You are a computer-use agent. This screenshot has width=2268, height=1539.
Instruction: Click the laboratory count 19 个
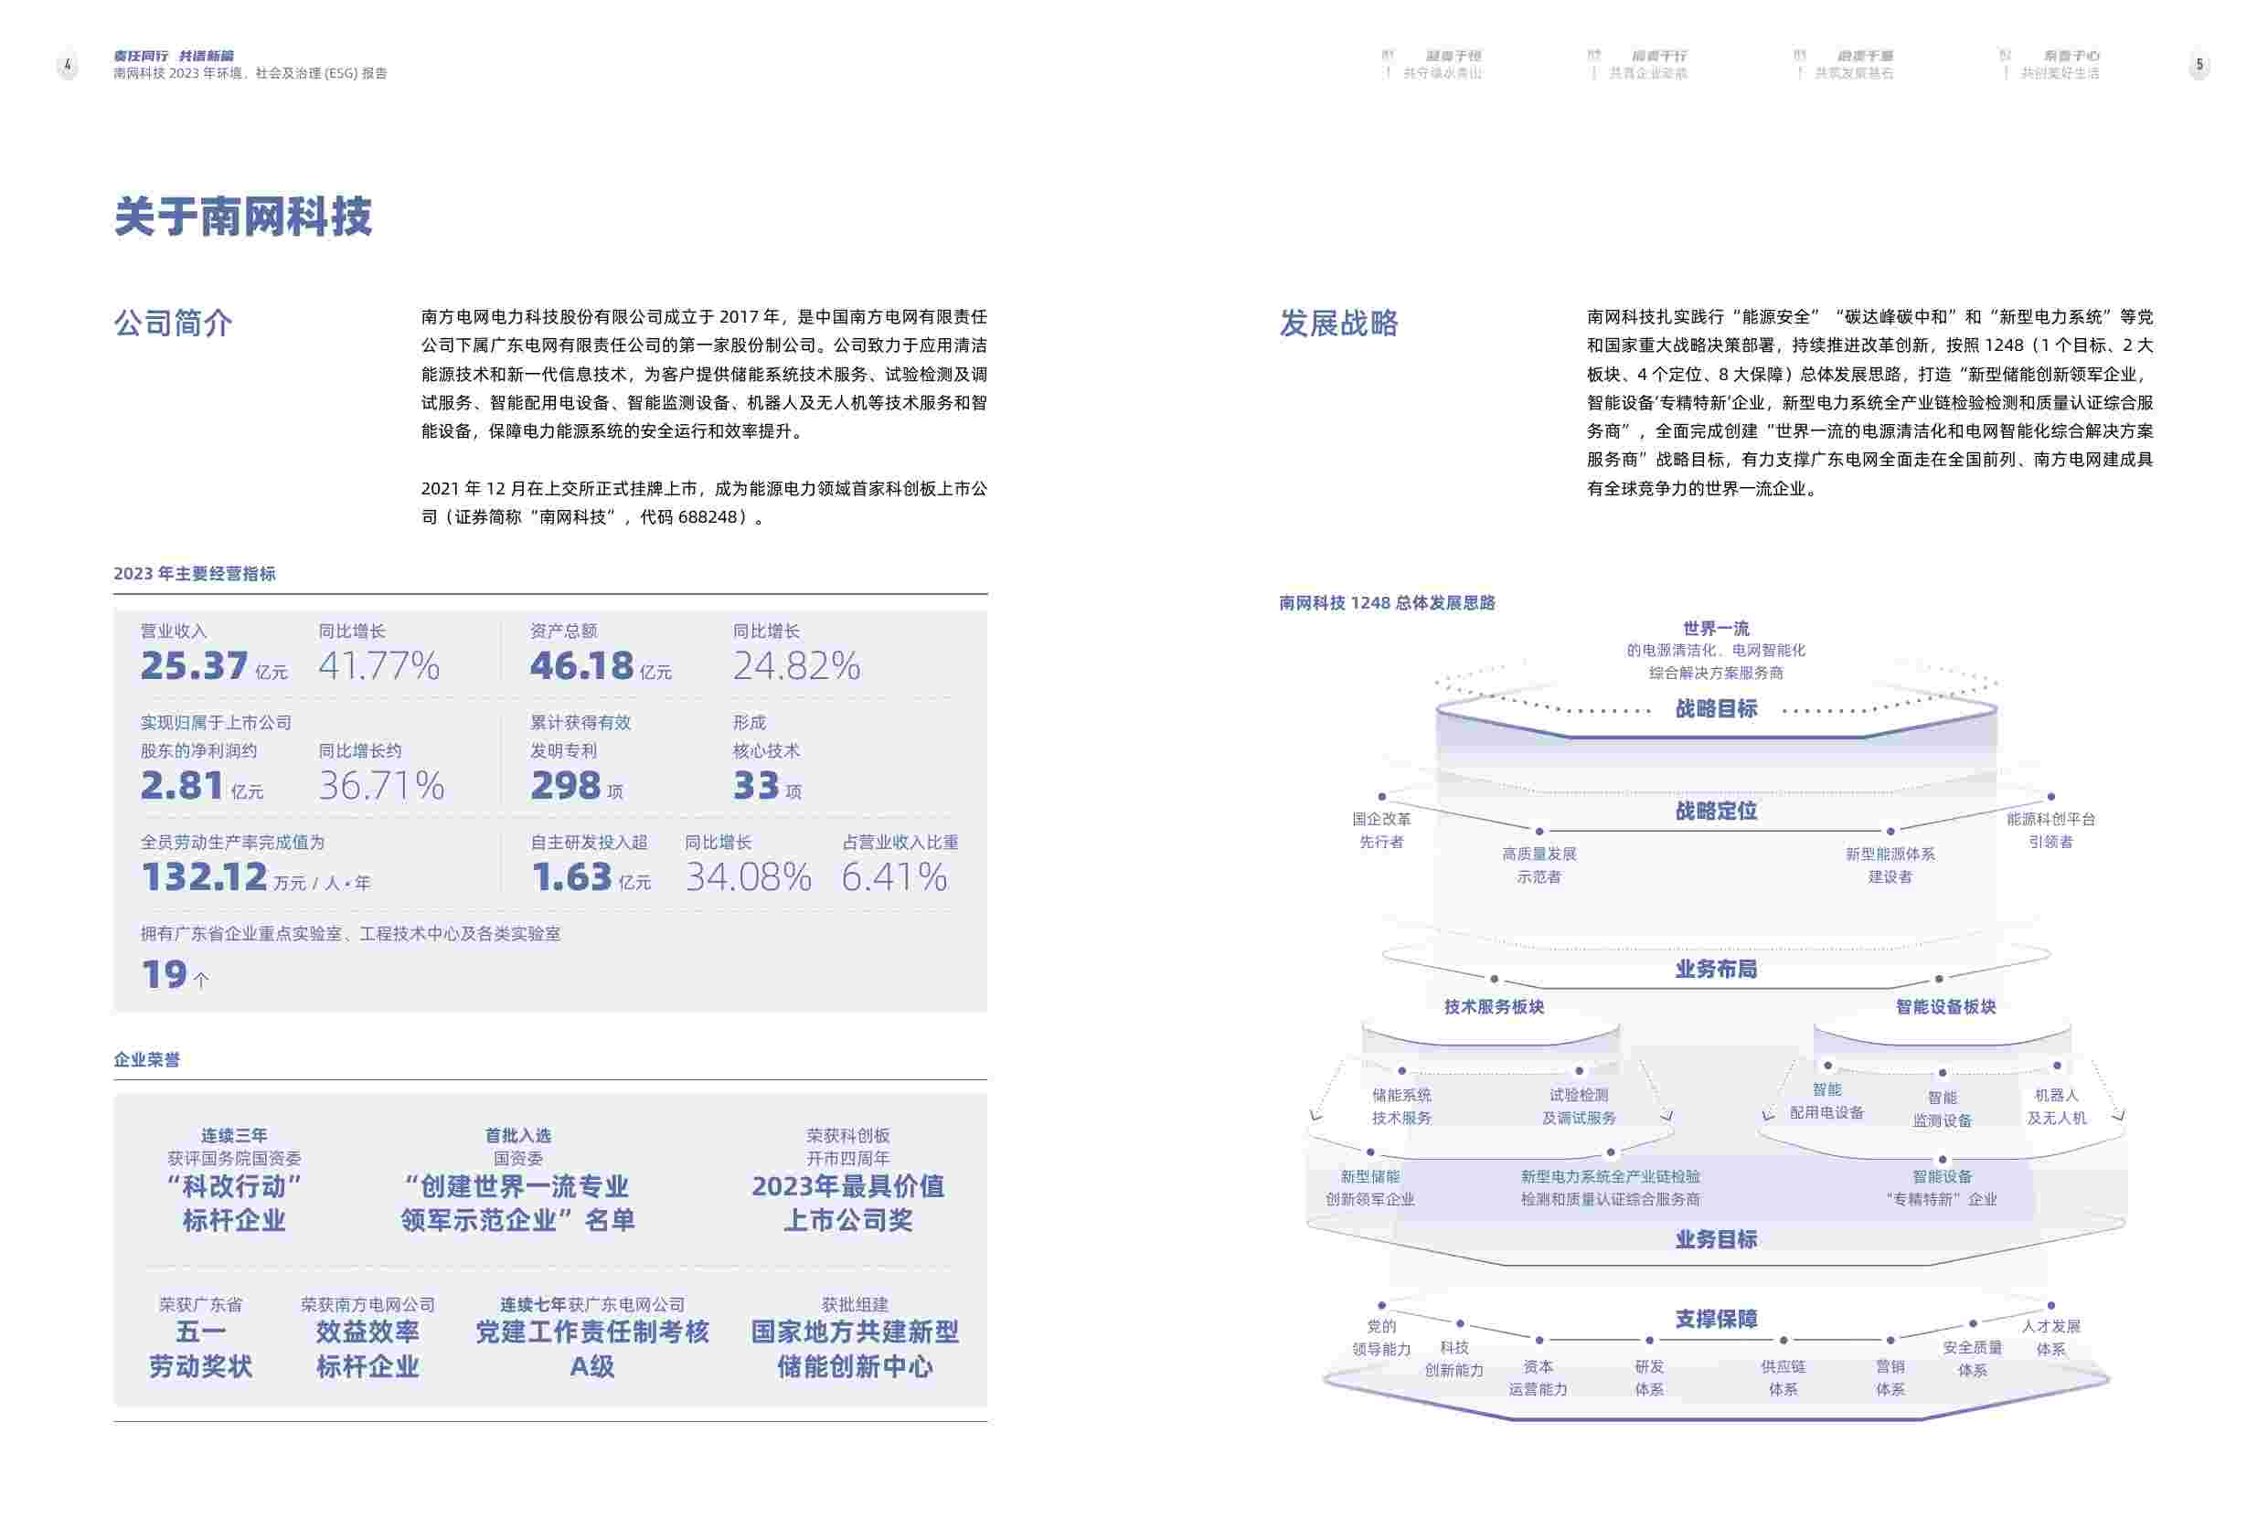[175, 975]
